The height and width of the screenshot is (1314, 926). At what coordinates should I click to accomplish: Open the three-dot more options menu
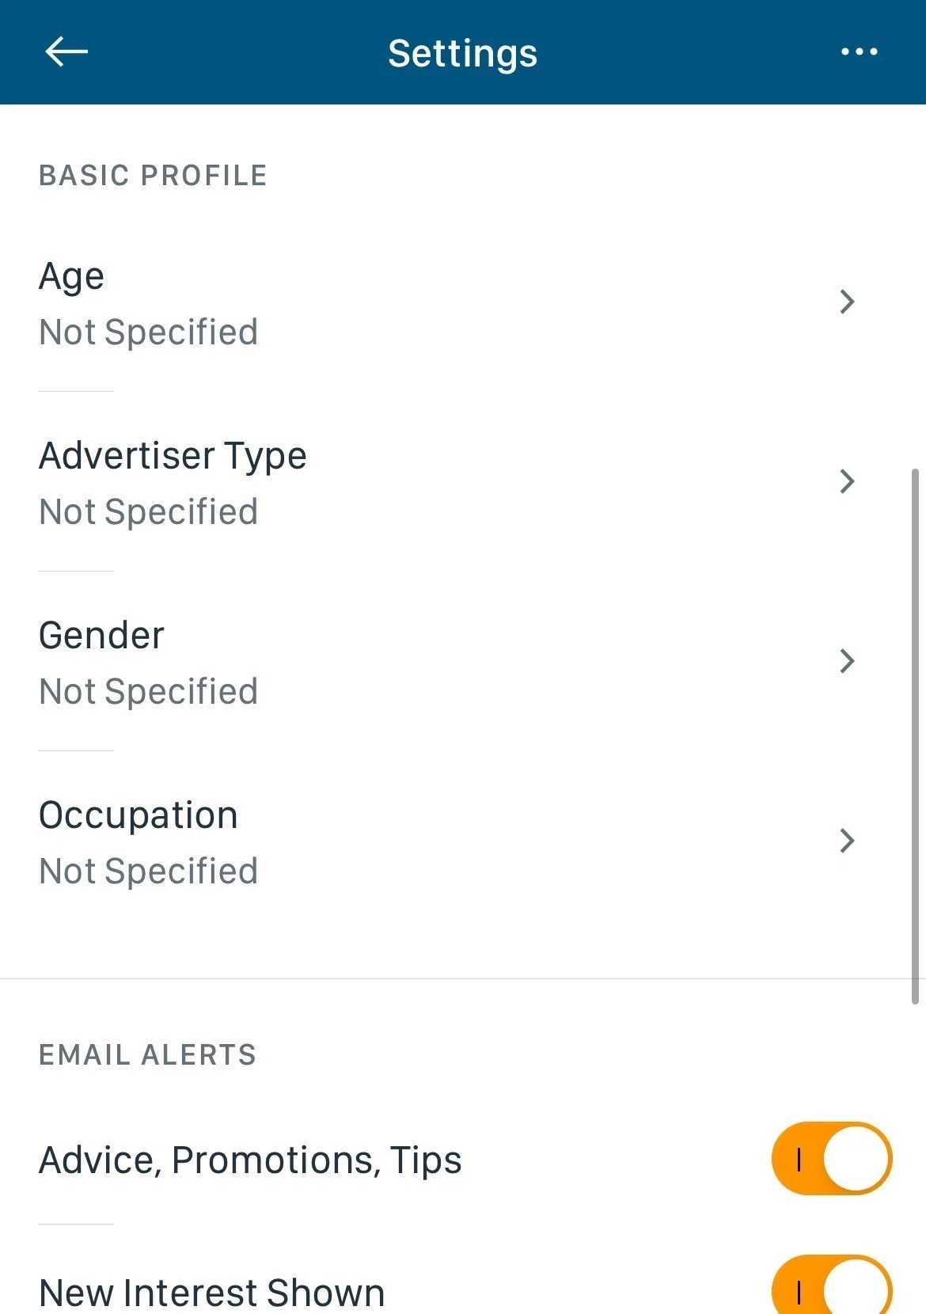coord(859,52)
